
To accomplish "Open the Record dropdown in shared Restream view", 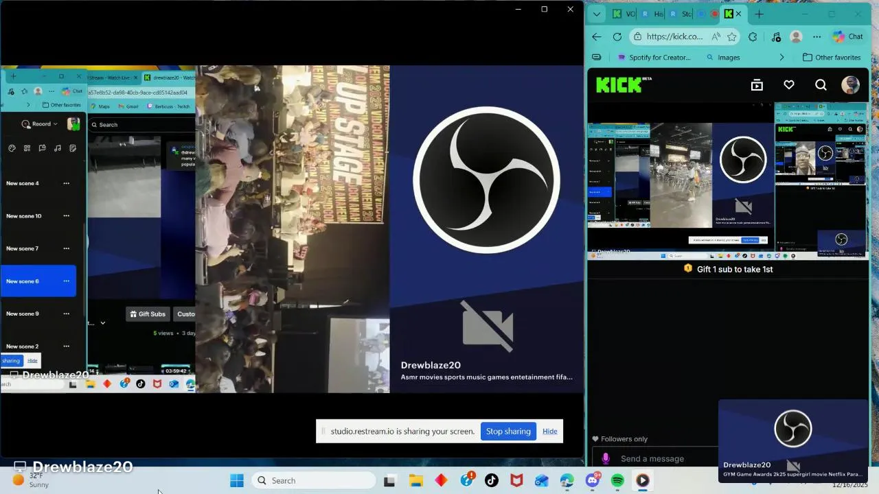I will (40, 124).
